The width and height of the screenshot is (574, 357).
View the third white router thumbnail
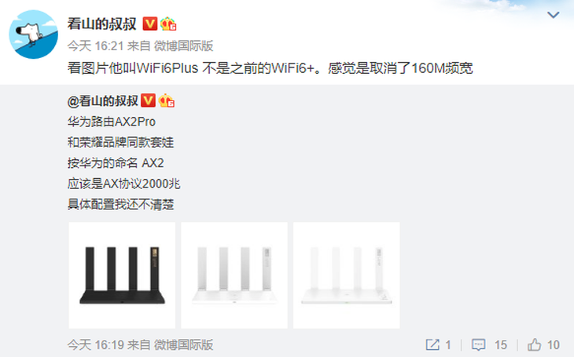tap(346, 275)
